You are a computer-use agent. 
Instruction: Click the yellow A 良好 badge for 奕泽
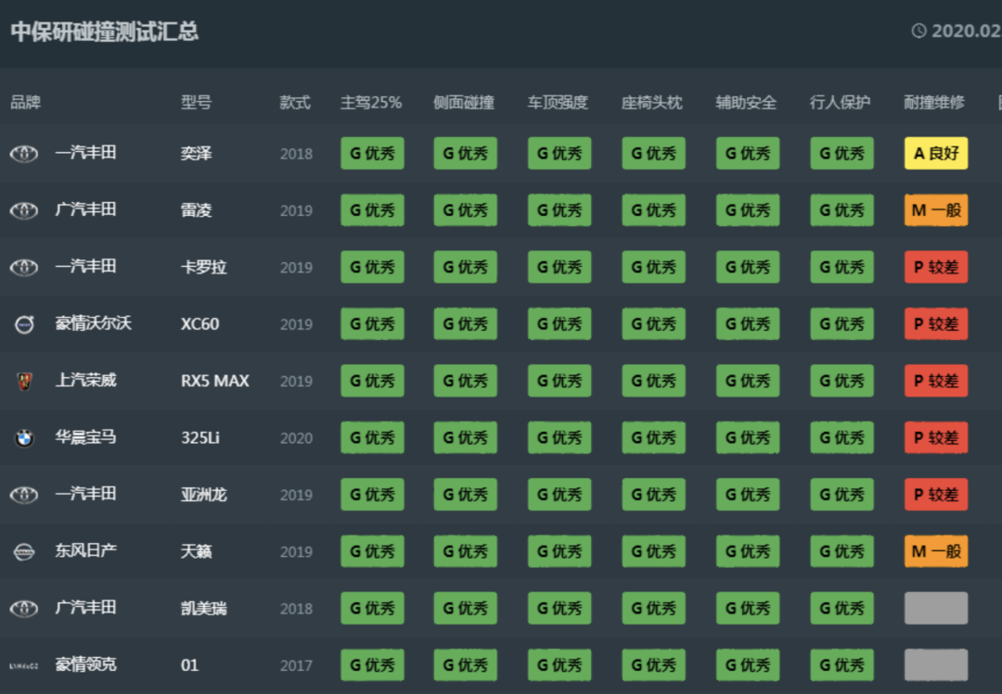(936, 153)
